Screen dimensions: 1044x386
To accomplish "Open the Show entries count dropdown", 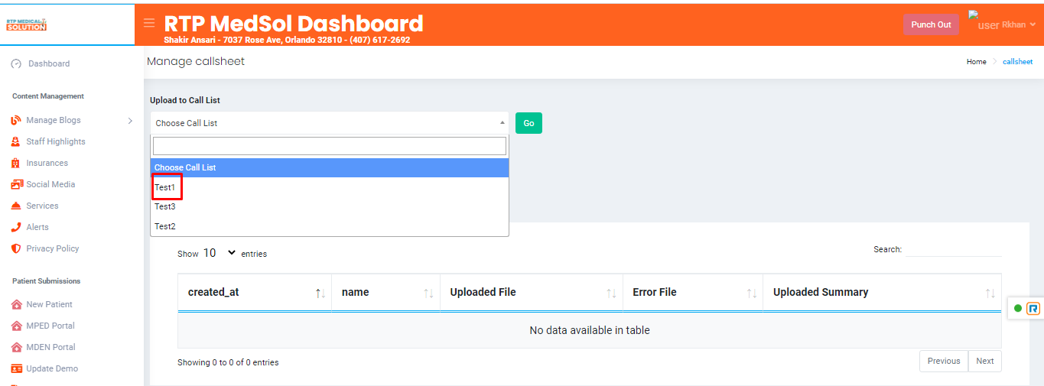I will (220, 253).
